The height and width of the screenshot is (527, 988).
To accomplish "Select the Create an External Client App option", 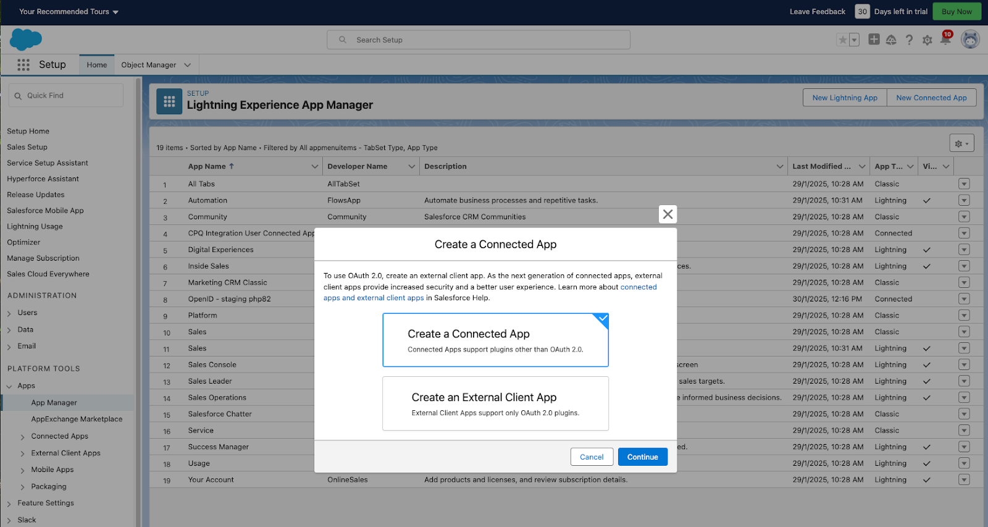I will (x=495, y=403).
